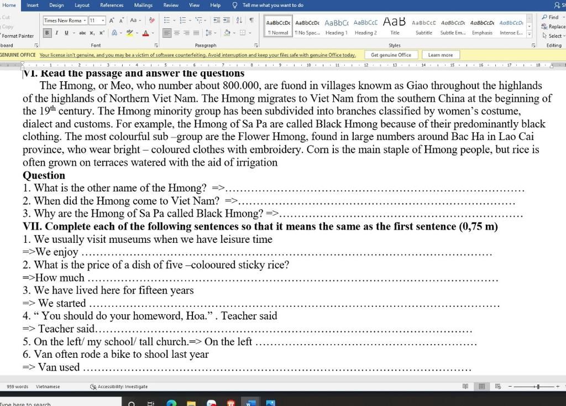Screen dimensions: 566x406
Task: Open Borders button
Action: tap(243, 33)
